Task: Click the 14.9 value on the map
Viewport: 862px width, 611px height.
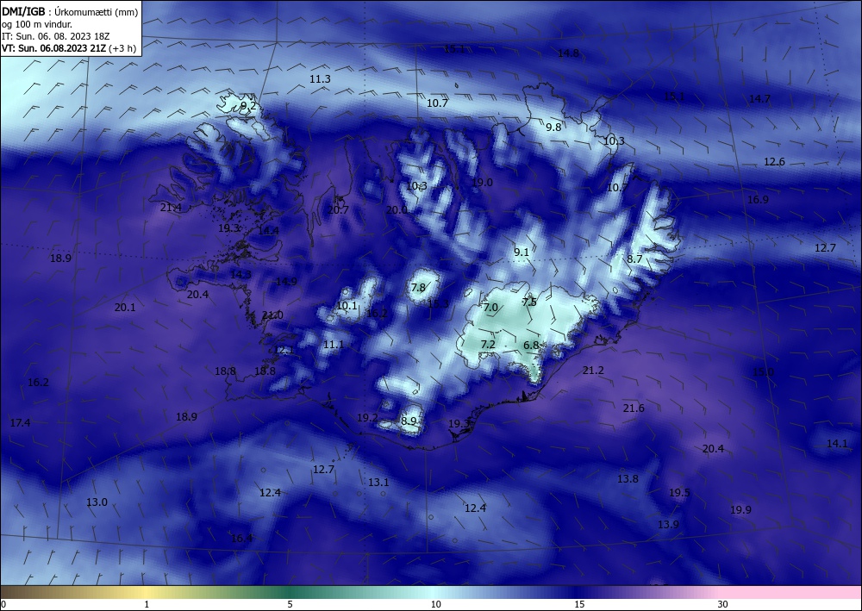Action: coord(286,281)
